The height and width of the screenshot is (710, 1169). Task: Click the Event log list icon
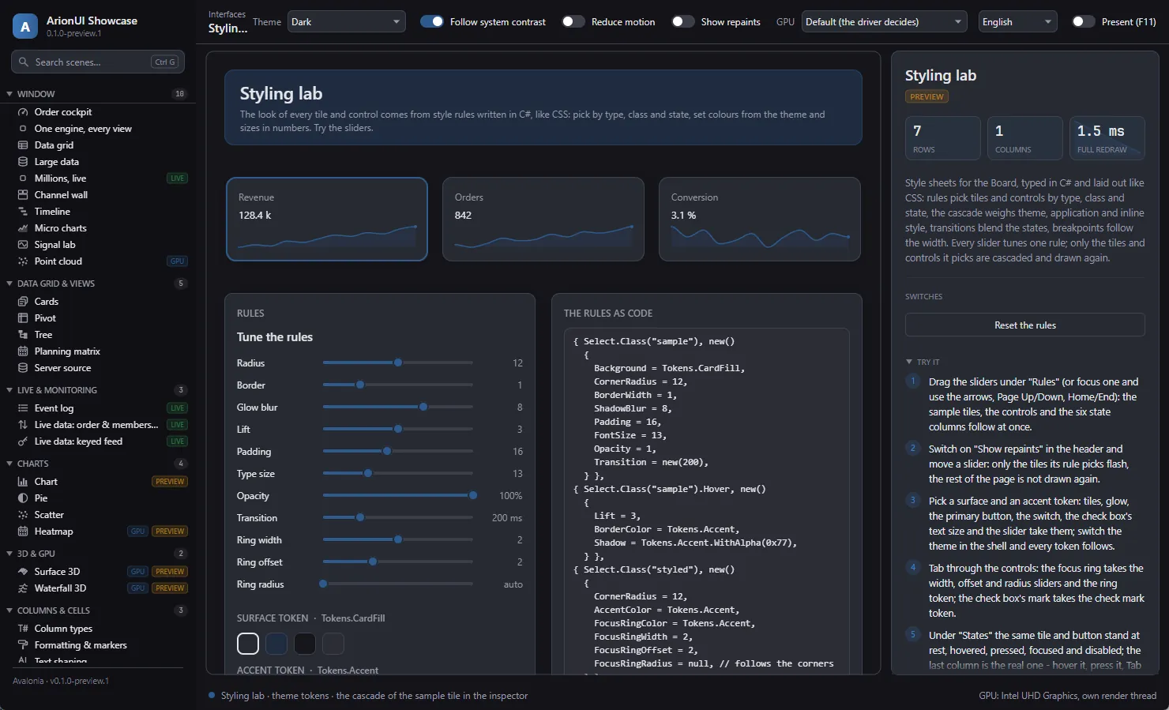point(23,408)
